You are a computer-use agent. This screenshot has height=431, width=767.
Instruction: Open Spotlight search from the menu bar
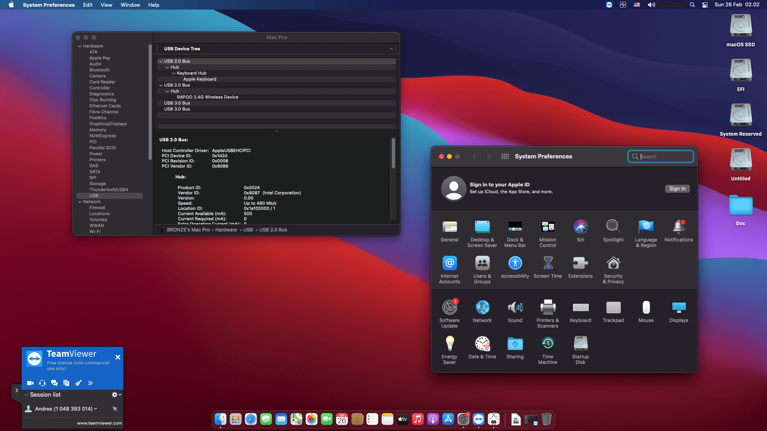692,5
